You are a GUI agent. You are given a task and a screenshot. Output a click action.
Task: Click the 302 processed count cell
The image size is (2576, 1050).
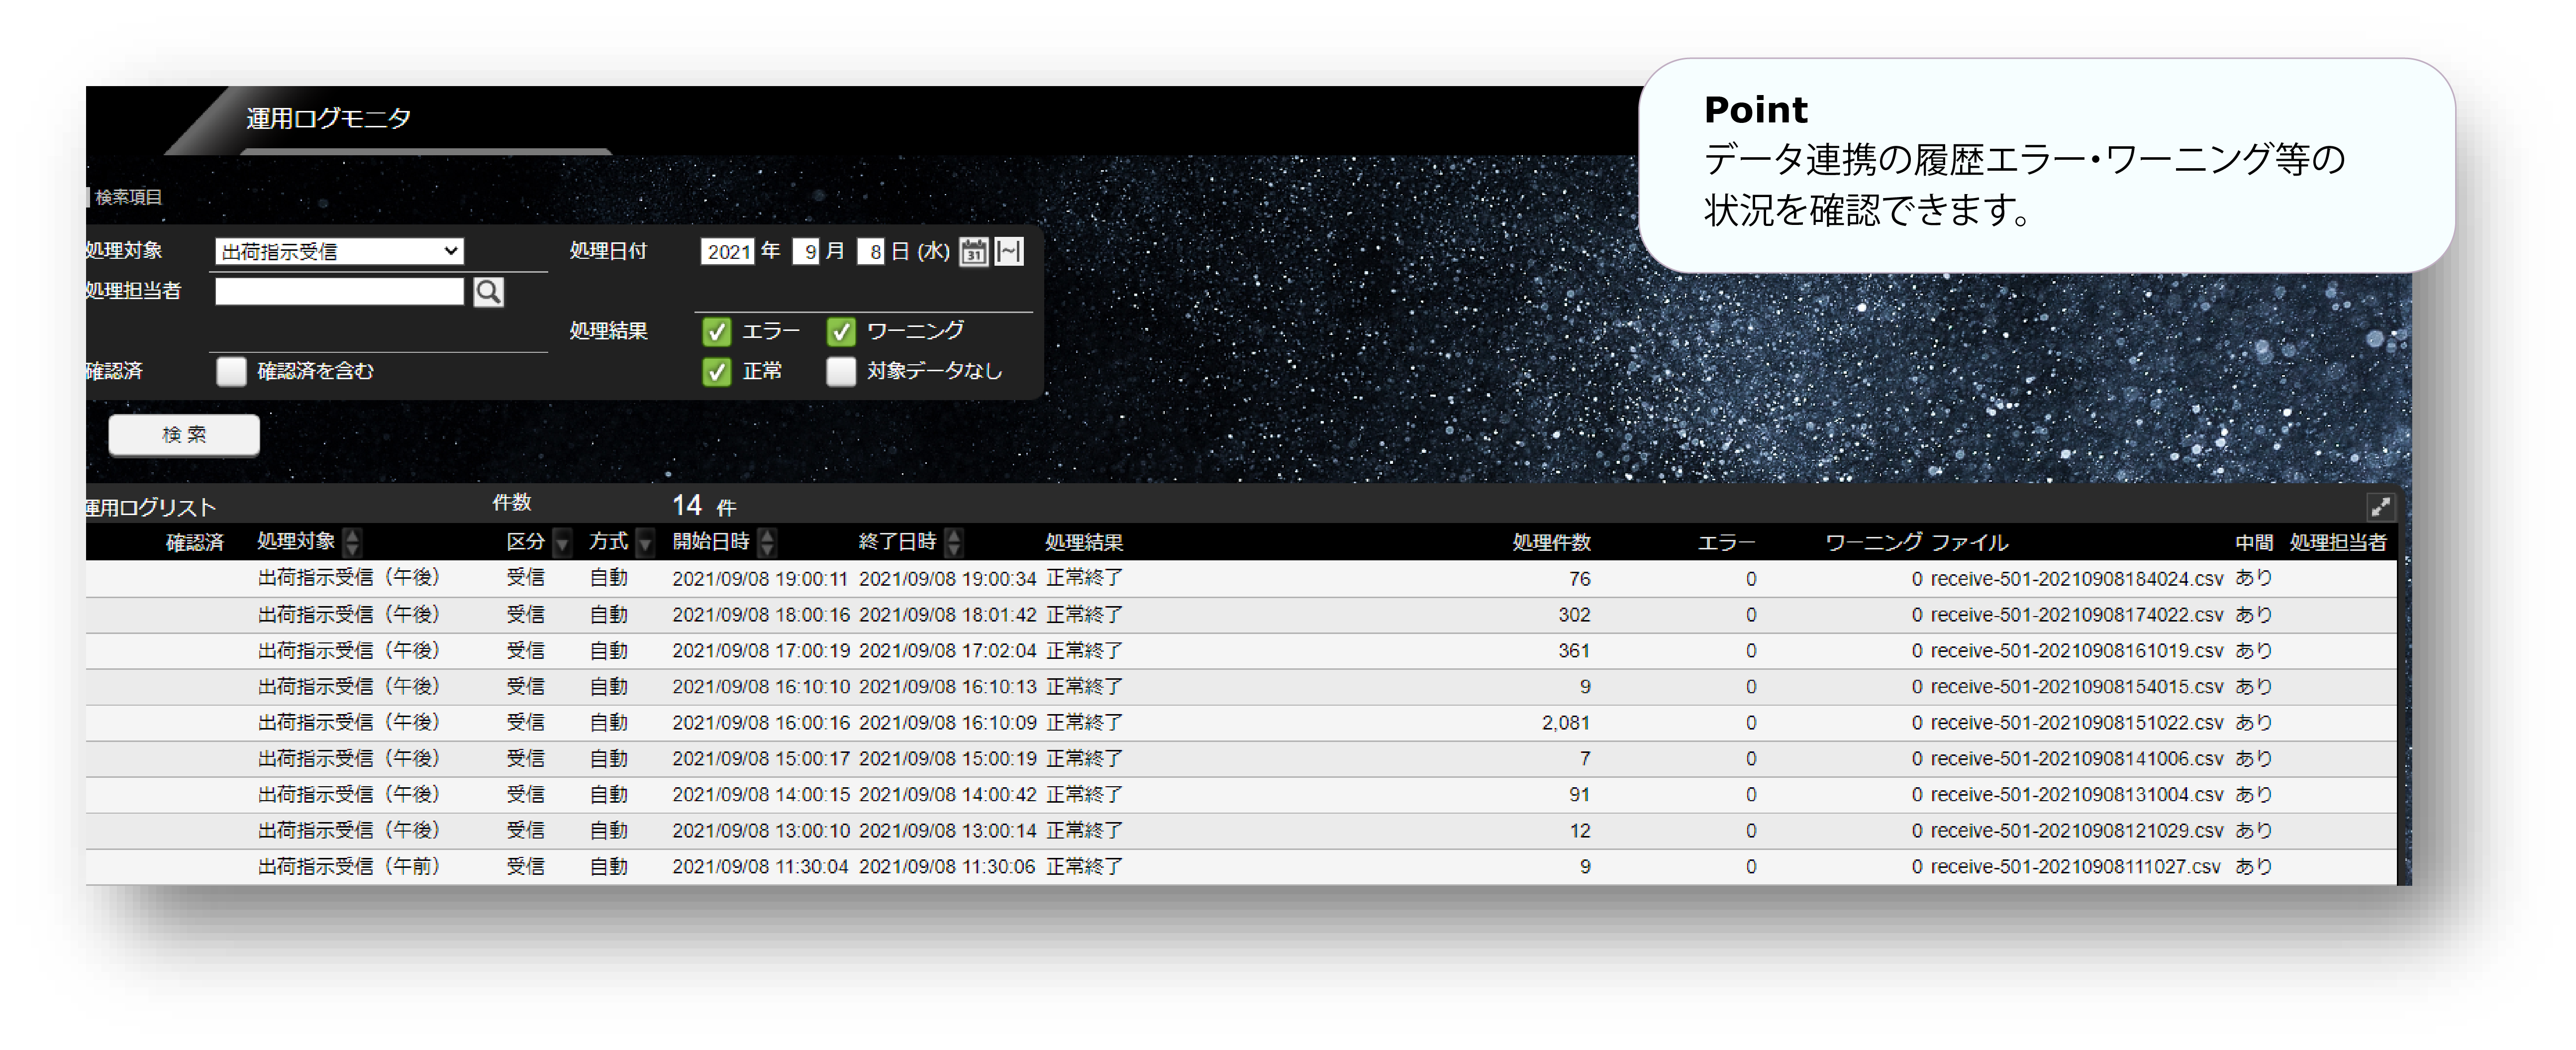(1573, 615)
